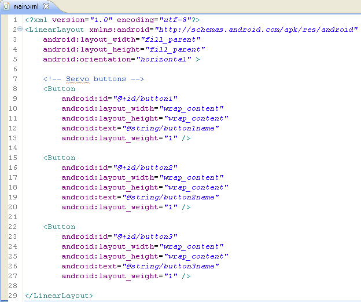Click the layout_height "fill_parent" value
Screen dimensions: 361x302
175,50
